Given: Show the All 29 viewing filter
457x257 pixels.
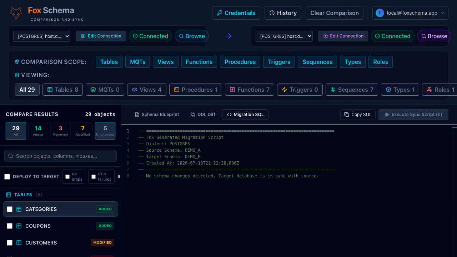Looking at the screenshot, I should coord(27,90).
